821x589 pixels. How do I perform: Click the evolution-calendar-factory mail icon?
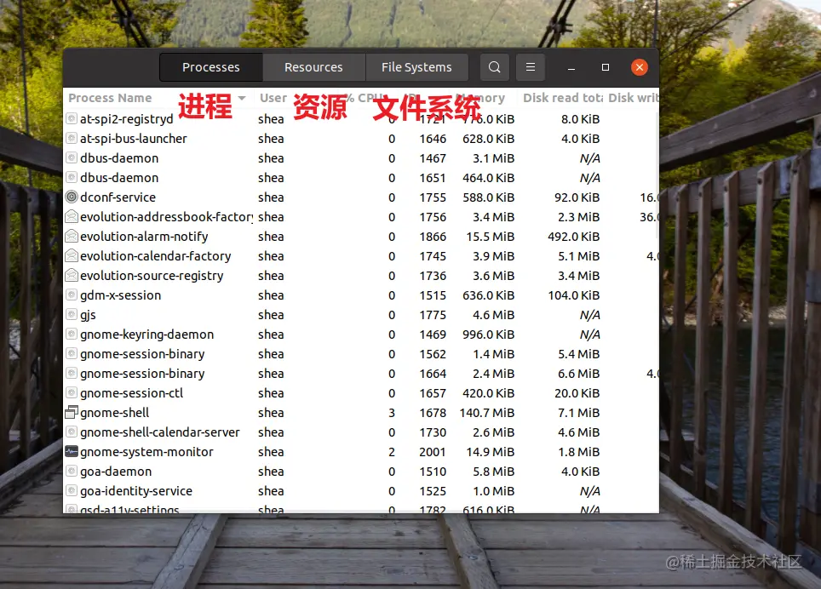[72, 256]
